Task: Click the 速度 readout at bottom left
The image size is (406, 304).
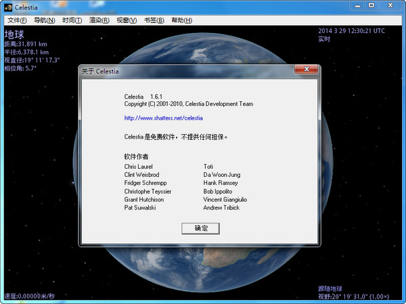Action: coord(29,296)
